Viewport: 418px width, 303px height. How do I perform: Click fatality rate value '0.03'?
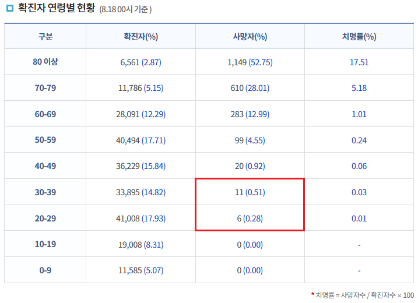(x=359, y=192)
